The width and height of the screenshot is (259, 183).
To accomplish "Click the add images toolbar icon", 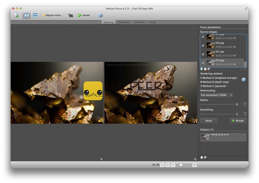I will pos(16,15).
